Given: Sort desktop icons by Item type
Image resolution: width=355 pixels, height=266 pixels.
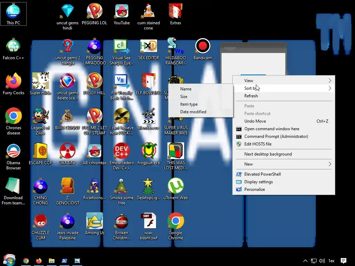Looking at the screenshot, I should click(x=201, y=104).
